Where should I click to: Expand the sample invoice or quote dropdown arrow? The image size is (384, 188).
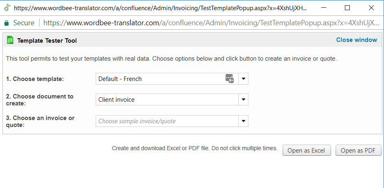point(243,121)
